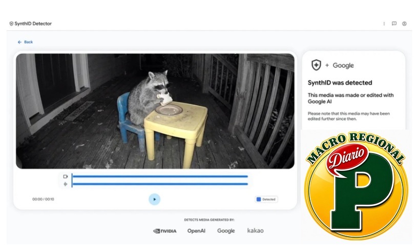The height and width of the screenshot is (247, 420).
Task: Open the feedback icon in header
Action: pyautogui.click(x=394, y=23)
